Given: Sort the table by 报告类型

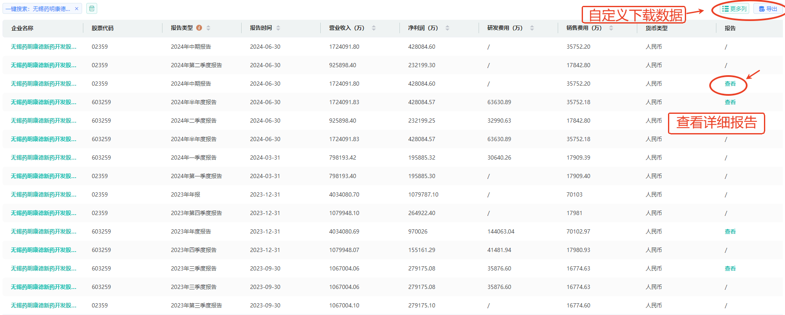Looking at the screenshot, I should click(208, 28).
